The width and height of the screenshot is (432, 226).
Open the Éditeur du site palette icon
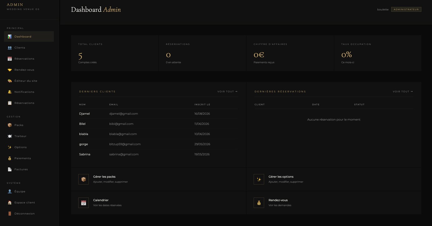pos(10,81)
